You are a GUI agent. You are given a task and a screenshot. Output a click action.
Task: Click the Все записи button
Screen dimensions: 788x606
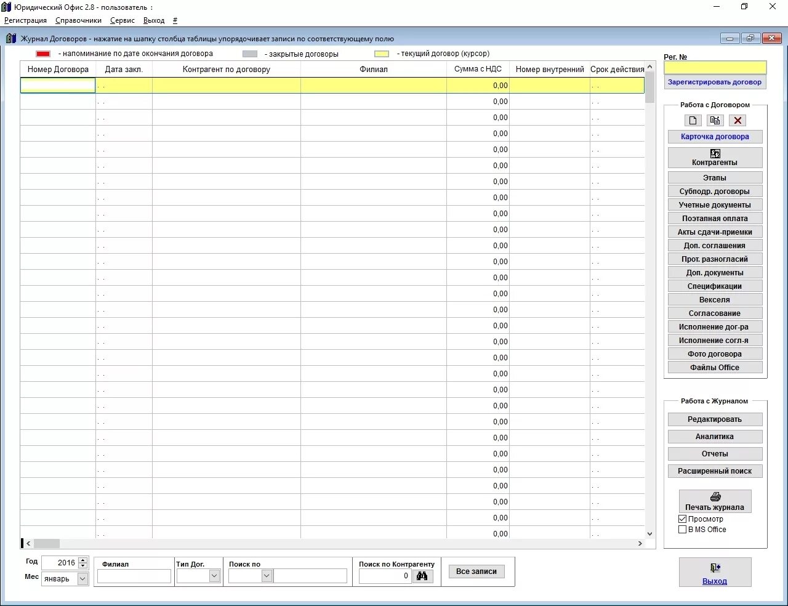click(476, 572)
